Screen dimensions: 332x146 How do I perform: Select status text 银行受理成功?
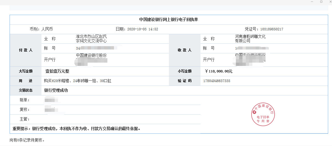[x=56, y=90]
